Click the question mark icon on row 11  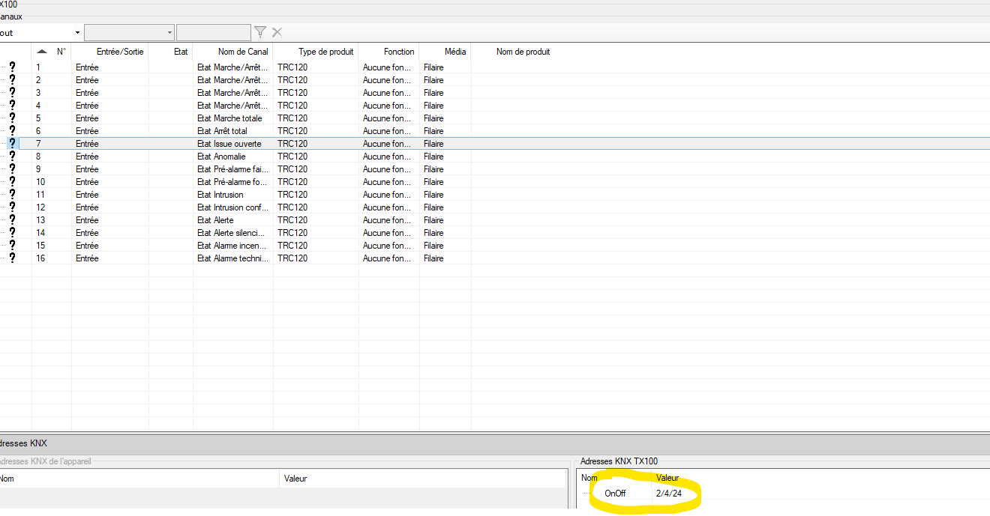coord(12,195)
